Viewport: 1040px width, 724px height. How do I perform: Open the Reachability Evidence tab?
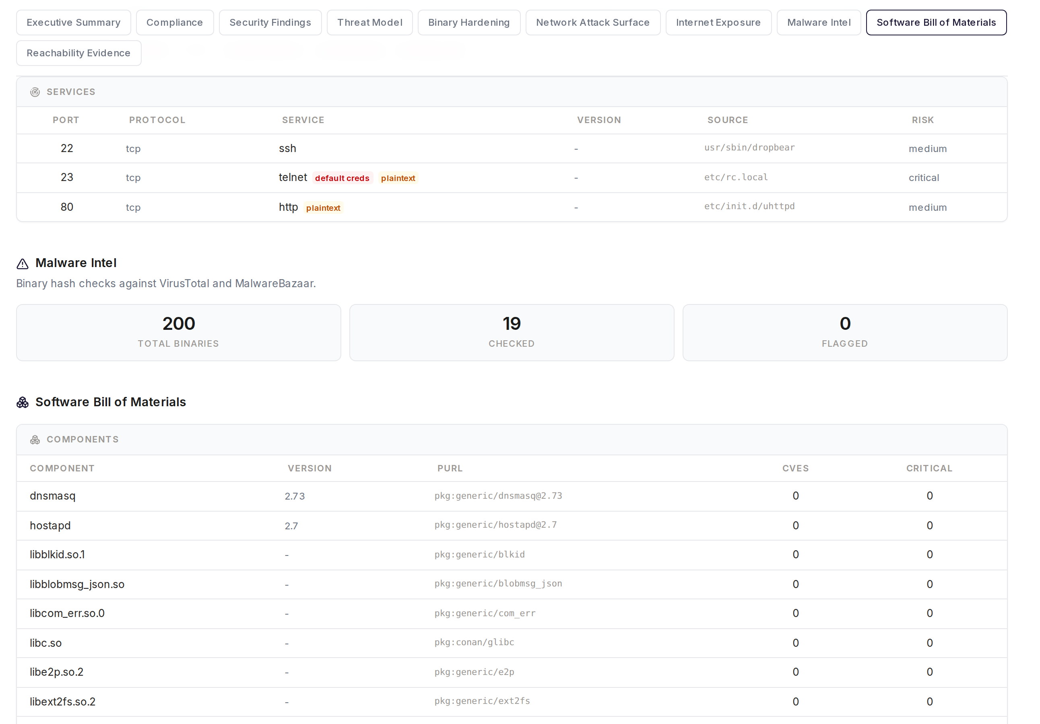tap(78, 53)
